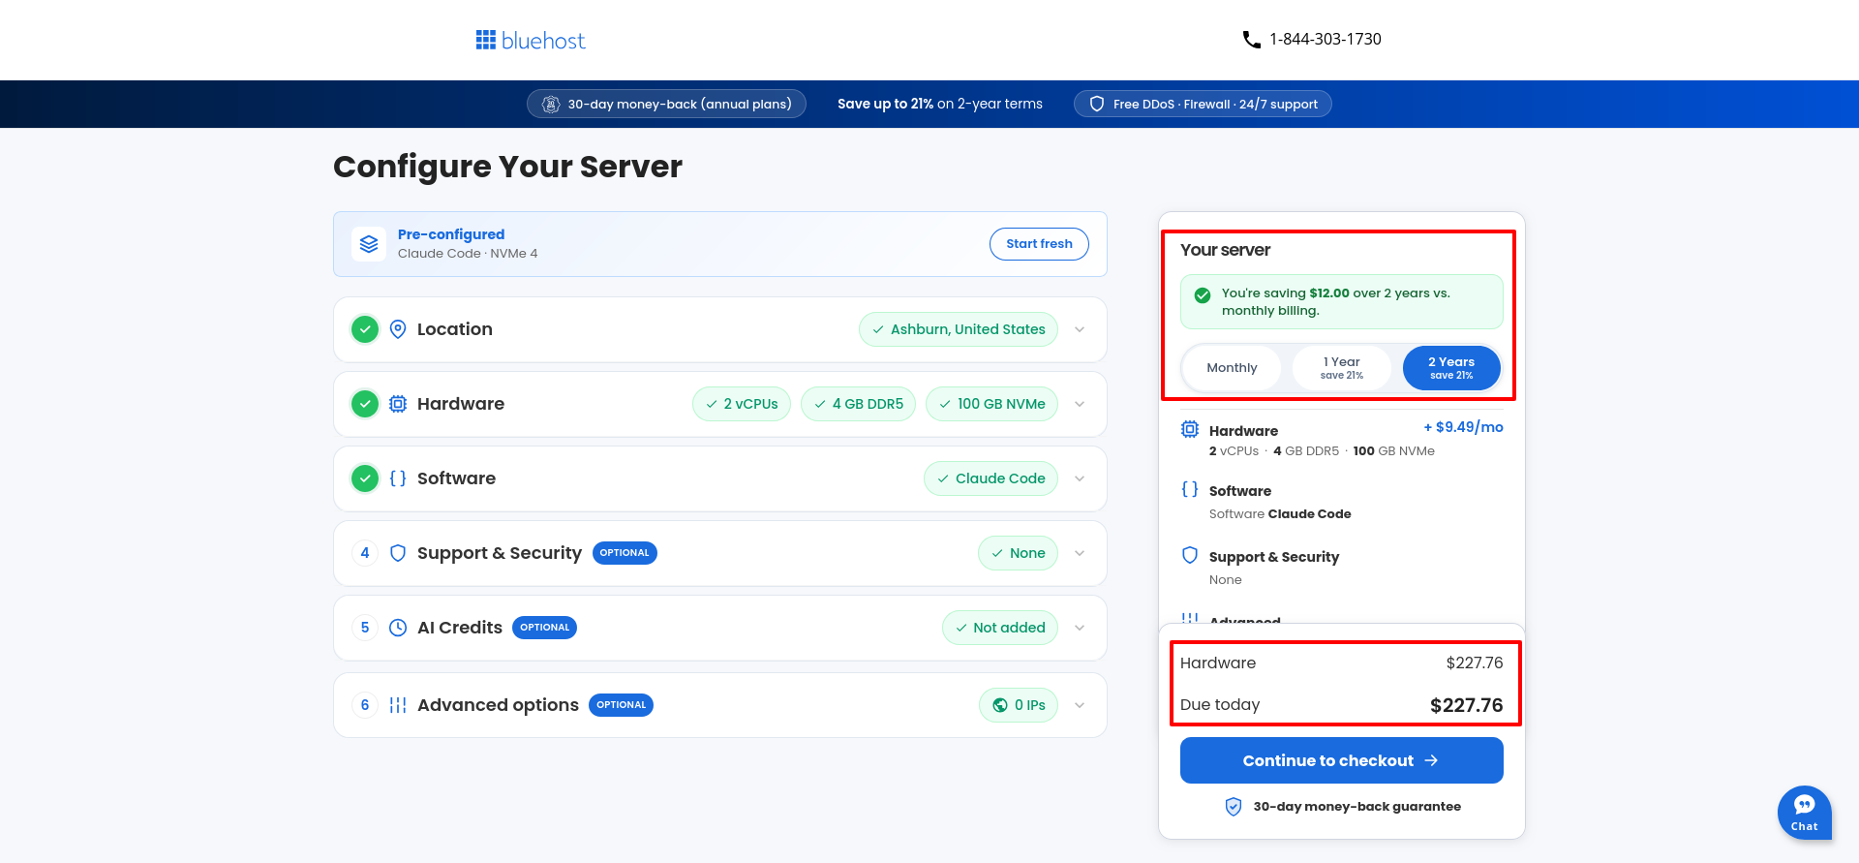Click the Save up to 21% banner text

pos(940,104)
